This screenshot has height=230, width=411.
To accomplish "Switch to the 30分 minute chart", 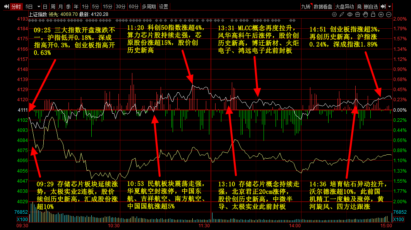I will tap(121, 7).
